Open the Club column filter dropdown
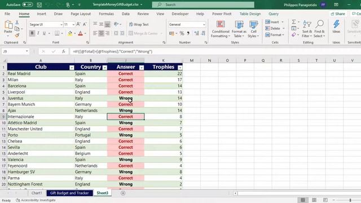This screenshot has height=203, width=361. click(72, 68)
